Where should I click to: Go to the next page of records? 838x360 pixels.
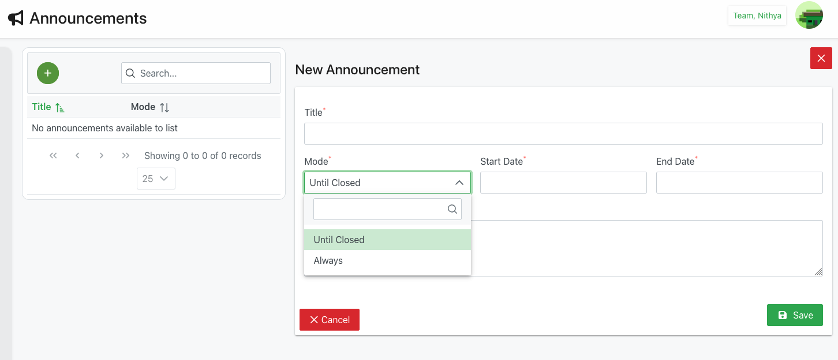click(x=102, y=156)
